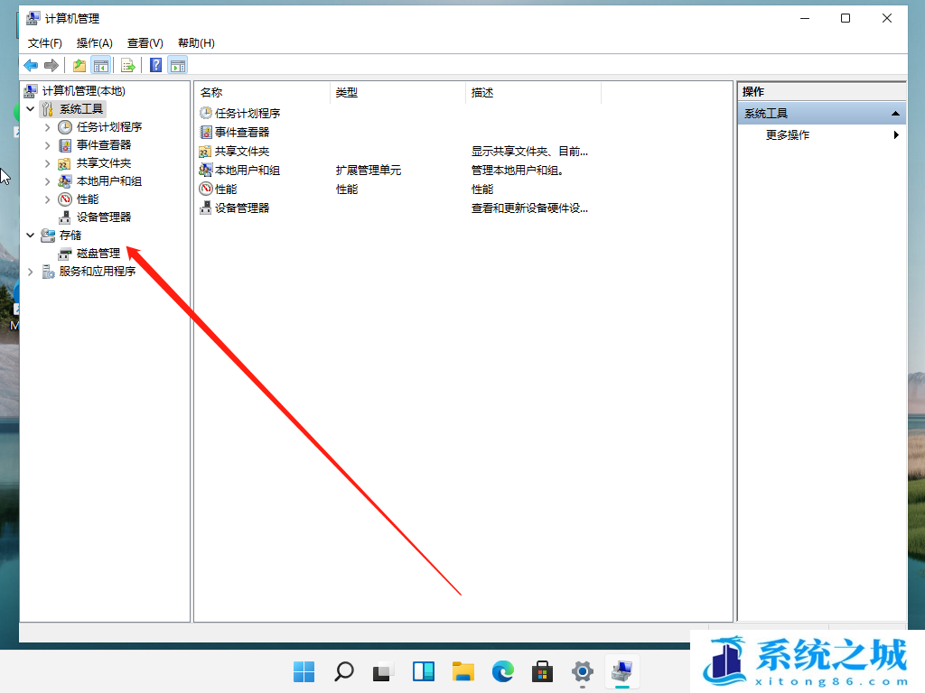Expand the 性能 tree node
This screenshot has width=925, height=693.
(x=47, y=199)
